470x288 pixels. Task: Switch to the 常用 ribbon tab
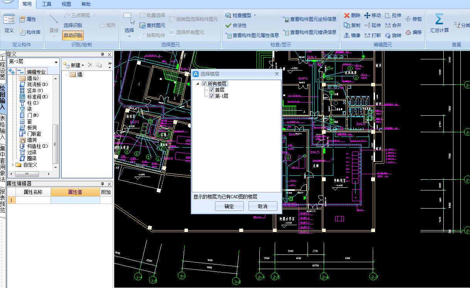click(27, 4)
